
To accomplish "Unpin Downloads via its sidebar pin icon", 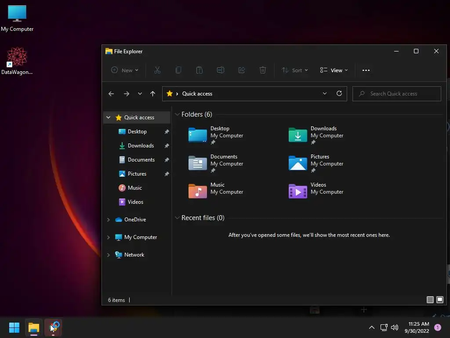I will tap(167, 146).
